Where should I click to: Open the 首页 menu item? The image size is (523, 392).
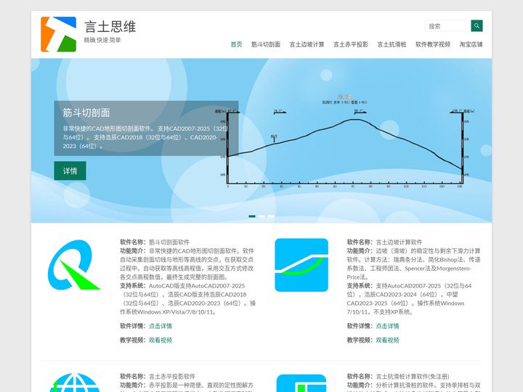pyautogui.click(x=237, y=44)
